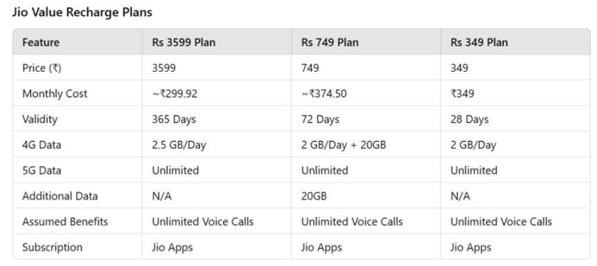Click the ~₹374.50 monthly cost cell
The height and width of the screenshot is (266, 597).
point(324,93)
